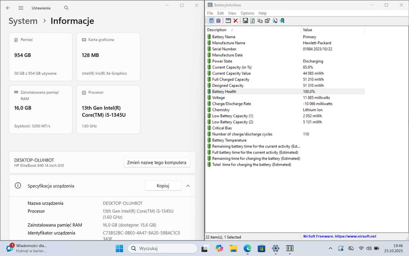Click volume speaker icon in tray
This screenshot has height=256, width=409.
click(369, 248)
